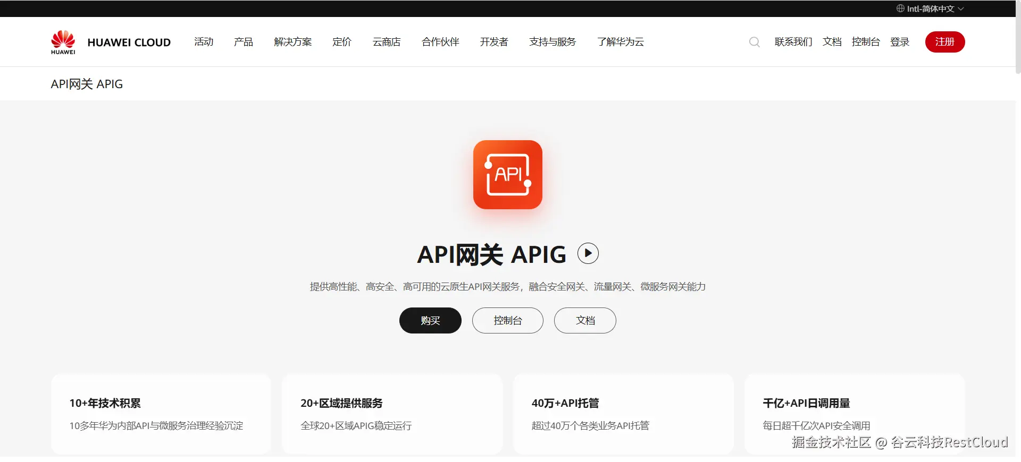Viewport: 1021px width, 462px height.
Task: Click the black 购买 button
Action: 430,320
